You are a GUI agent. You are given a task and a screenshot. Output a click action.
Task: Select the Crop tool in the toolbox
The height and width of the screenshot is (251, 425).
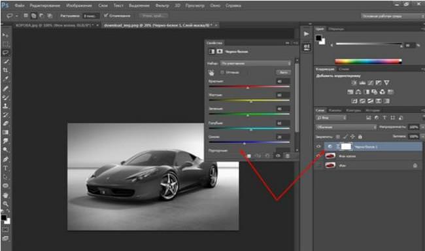pos(5,70)
